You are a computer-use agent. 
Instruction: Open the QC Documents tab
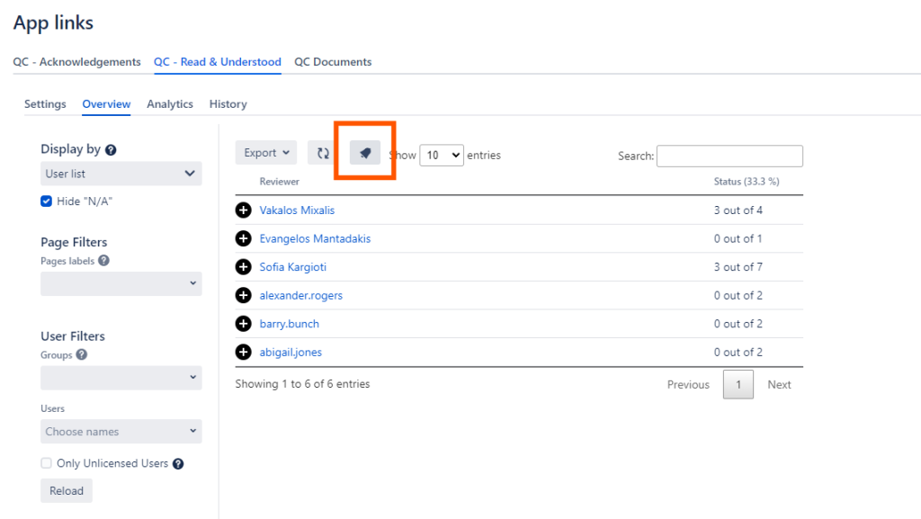pos(333,62)
